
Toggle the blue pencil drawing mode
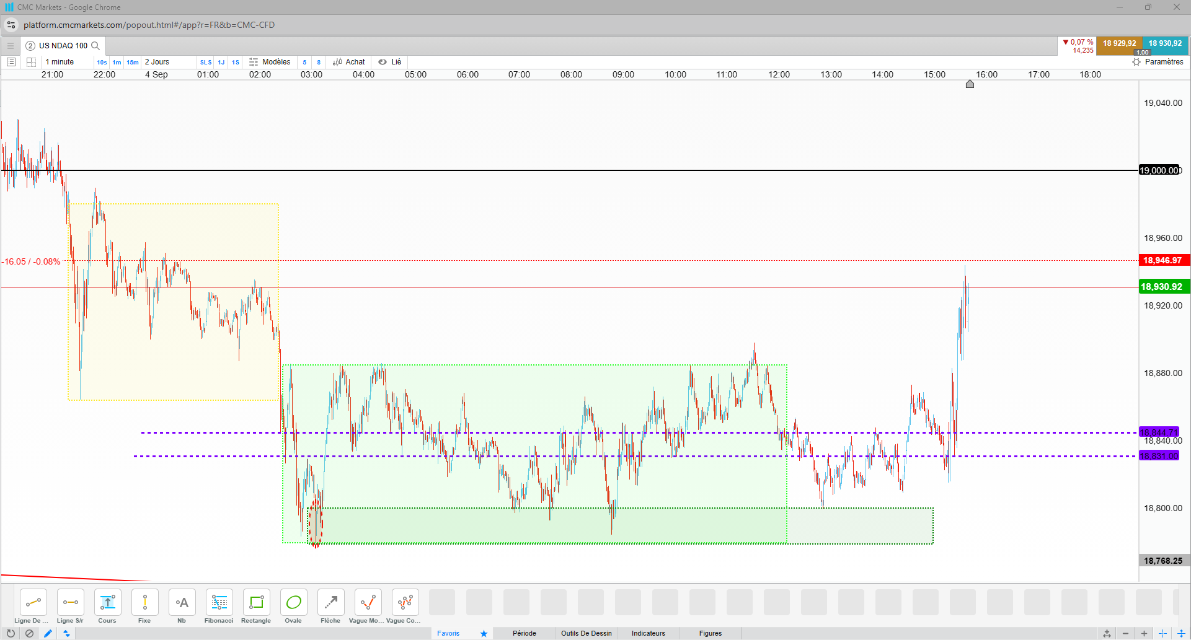(x=48, y=634)
